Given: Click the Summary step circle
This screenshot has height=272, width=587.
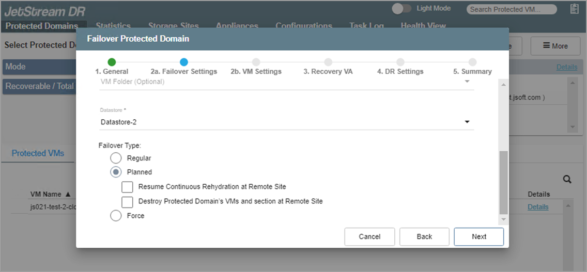Looking at the screenshot, I should (x=472, y=62).
